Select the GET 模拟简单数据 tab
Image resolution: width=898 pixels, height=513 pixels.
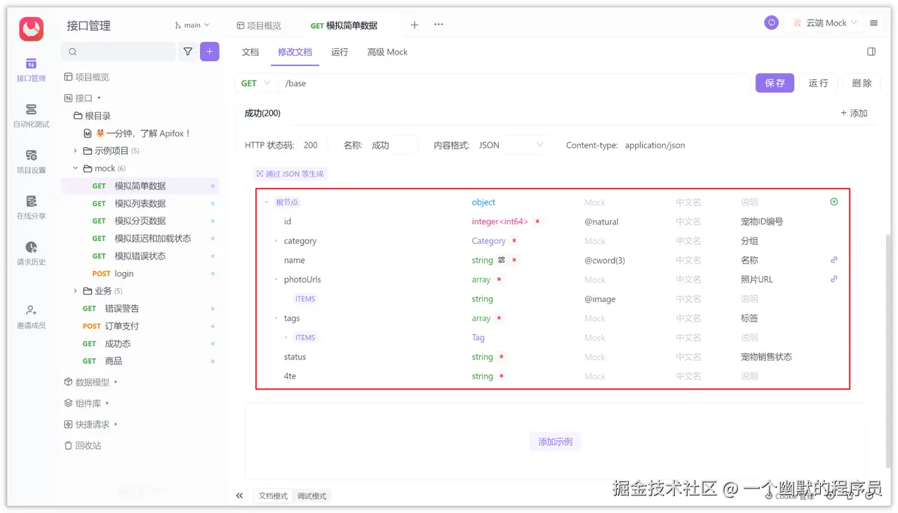(x=344, y=25)
